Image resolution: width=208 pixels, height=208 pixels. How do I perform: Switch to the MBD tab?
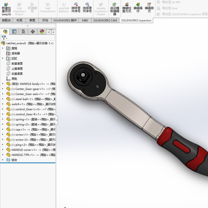tap(85, 20)
